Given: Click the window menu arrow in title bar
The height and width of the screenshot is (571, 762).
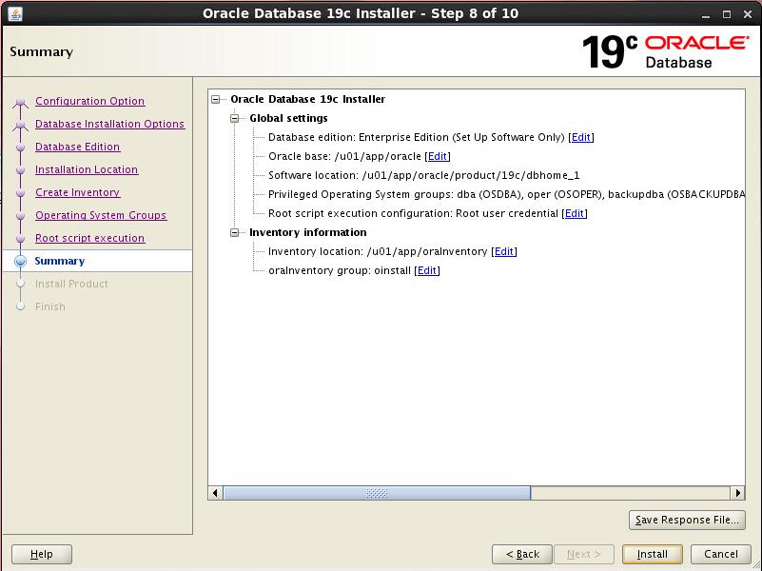Looking at the screenshot, I should coord(703,14).
